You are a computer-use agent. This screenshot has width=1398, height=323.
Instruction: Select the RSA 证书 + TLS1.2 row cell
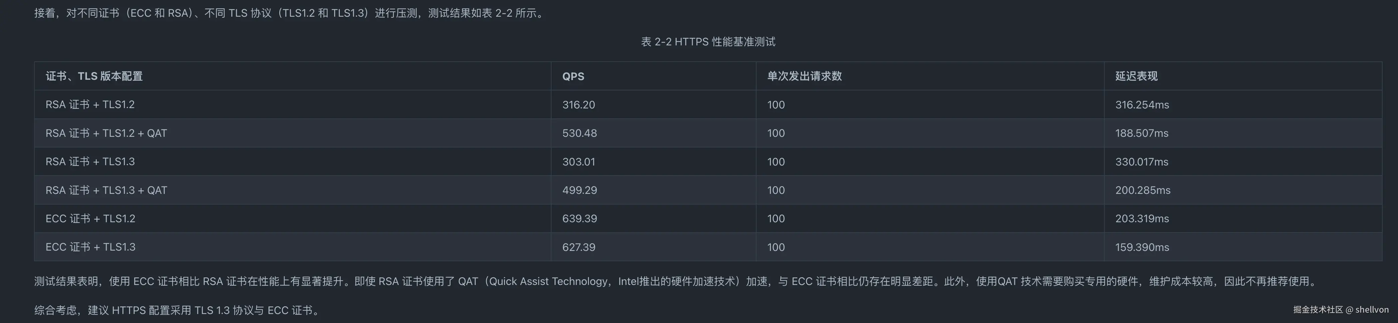90,104
